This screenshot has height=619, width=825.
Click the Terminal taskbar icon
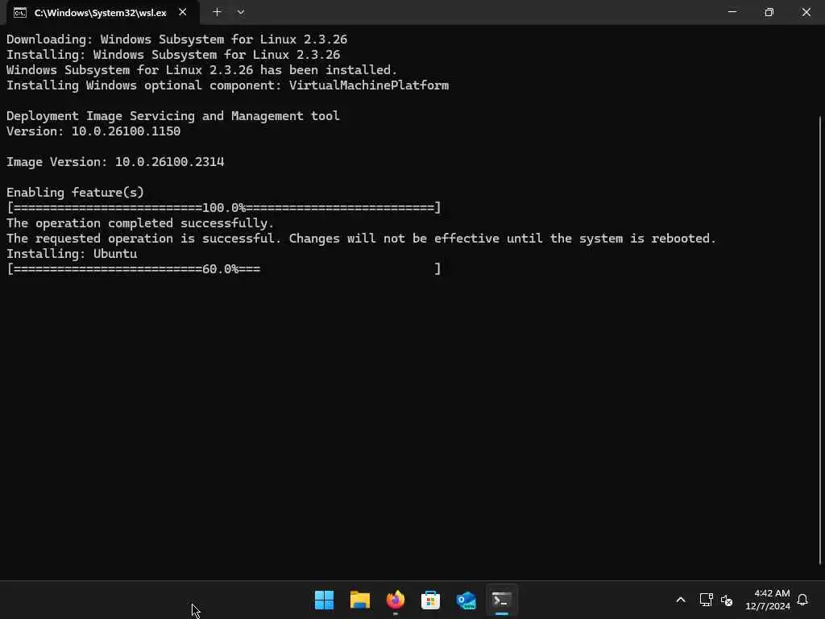coord(501,600)
